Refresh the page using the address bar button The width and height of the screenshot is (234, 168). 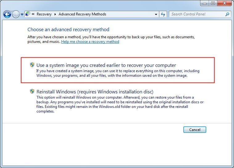[163, 14]
